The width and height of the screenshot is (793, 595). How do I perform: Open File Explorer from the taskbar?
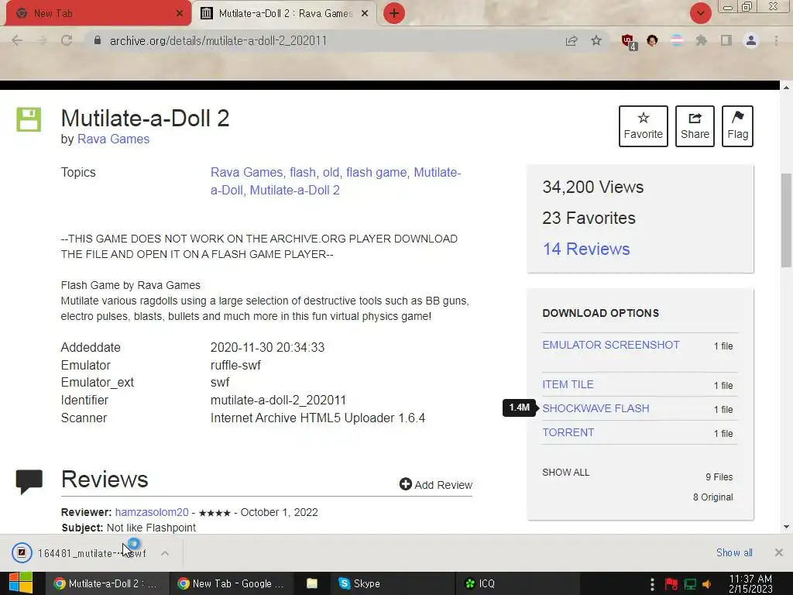pyautogui.click(x=312, y=583)
